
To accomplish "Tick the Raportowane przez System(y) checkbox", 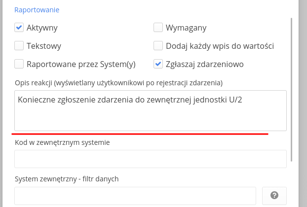I will (x=19, y=64).
